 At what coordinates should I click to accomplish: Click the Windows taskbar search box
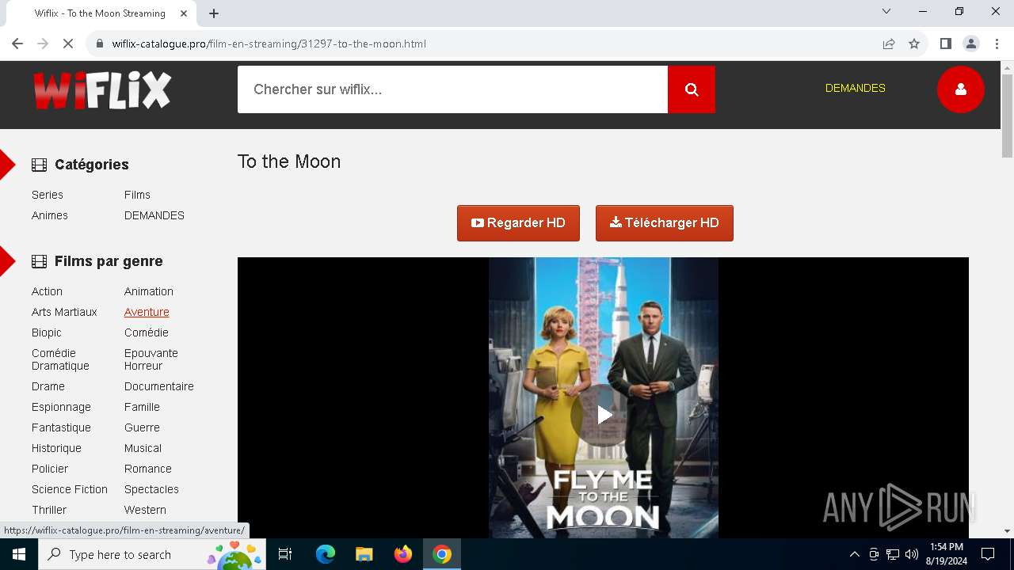(x=152, y=554)
